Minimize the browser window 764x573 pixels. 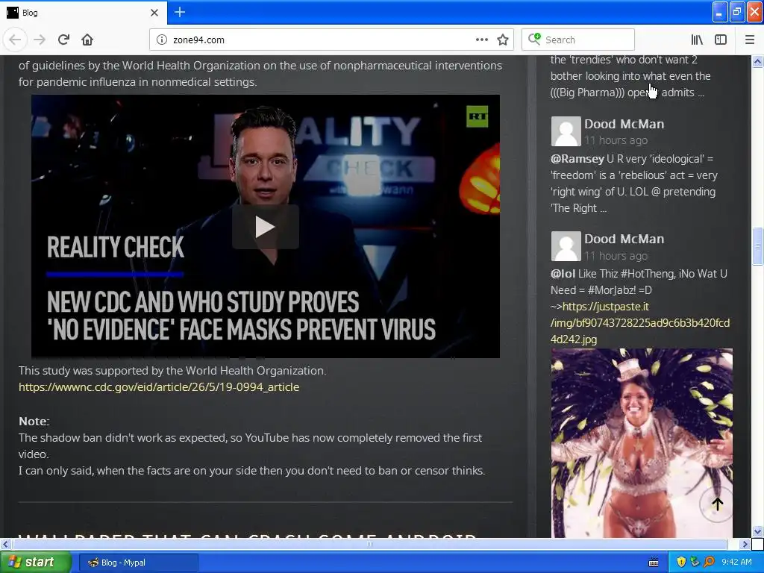(x=720, y=13)
